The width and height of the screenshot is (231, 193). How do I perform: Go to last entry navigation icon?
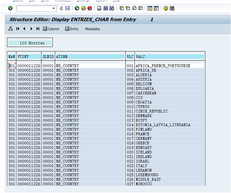tap(38, 29)
